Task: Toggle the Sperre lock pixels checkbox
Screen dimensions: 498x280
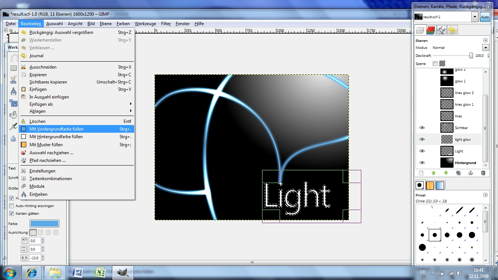Action: [435, 63]
